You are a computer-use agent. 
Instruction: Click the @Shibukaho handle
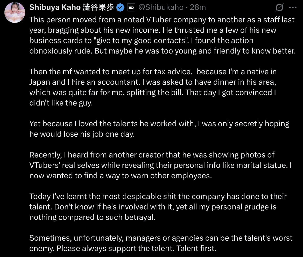pyautogui.click(x=161, y=7)
